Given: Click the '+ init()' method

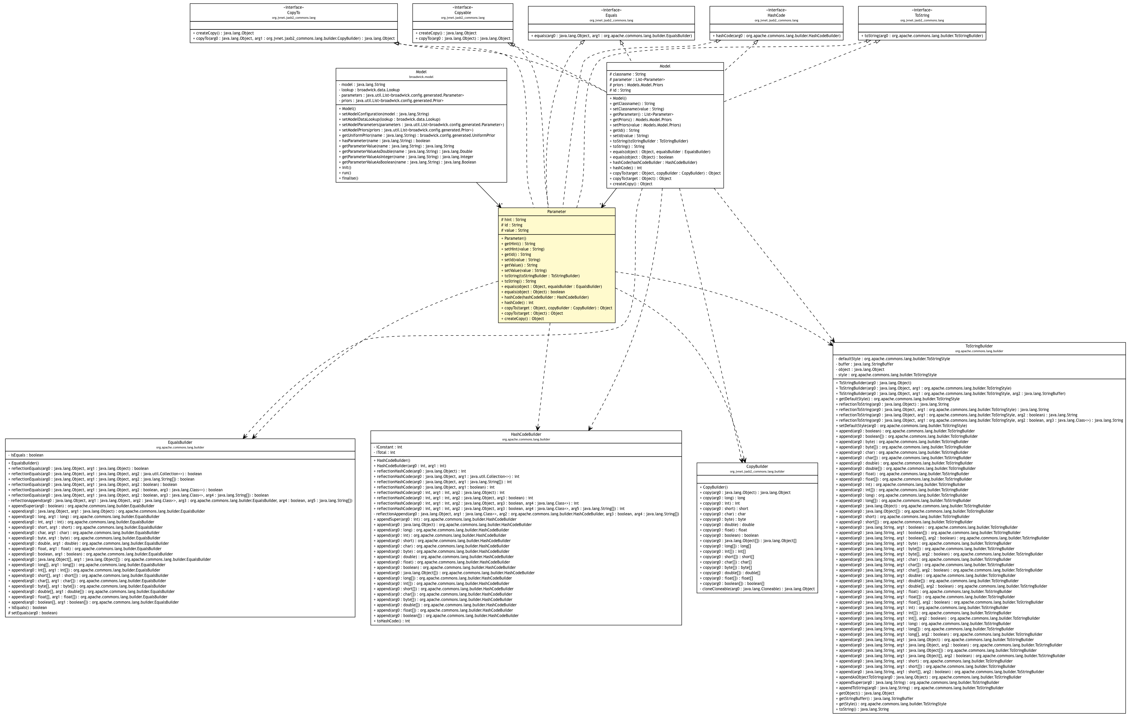Looking at the screenshot, I should point(345,168).
